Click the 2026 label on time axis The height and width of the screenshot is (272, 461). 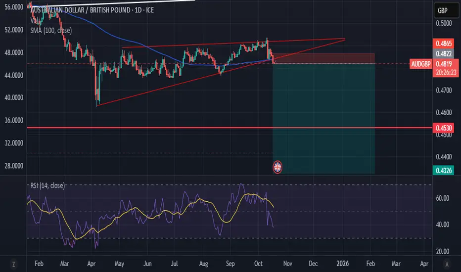click(342, 264)
